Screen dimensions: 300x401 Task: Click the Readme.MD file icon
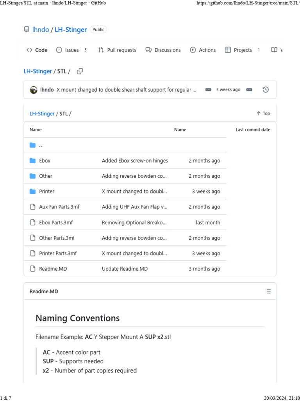tap(33, 269)
